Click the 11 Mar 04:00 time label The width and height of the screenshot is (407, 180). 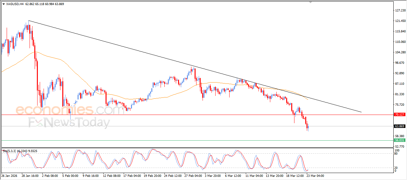tap(254, 176)
